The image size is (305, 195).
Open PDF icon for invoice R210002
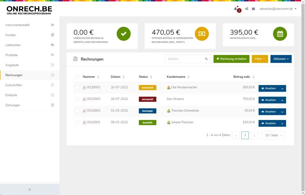tap(85, 111)
